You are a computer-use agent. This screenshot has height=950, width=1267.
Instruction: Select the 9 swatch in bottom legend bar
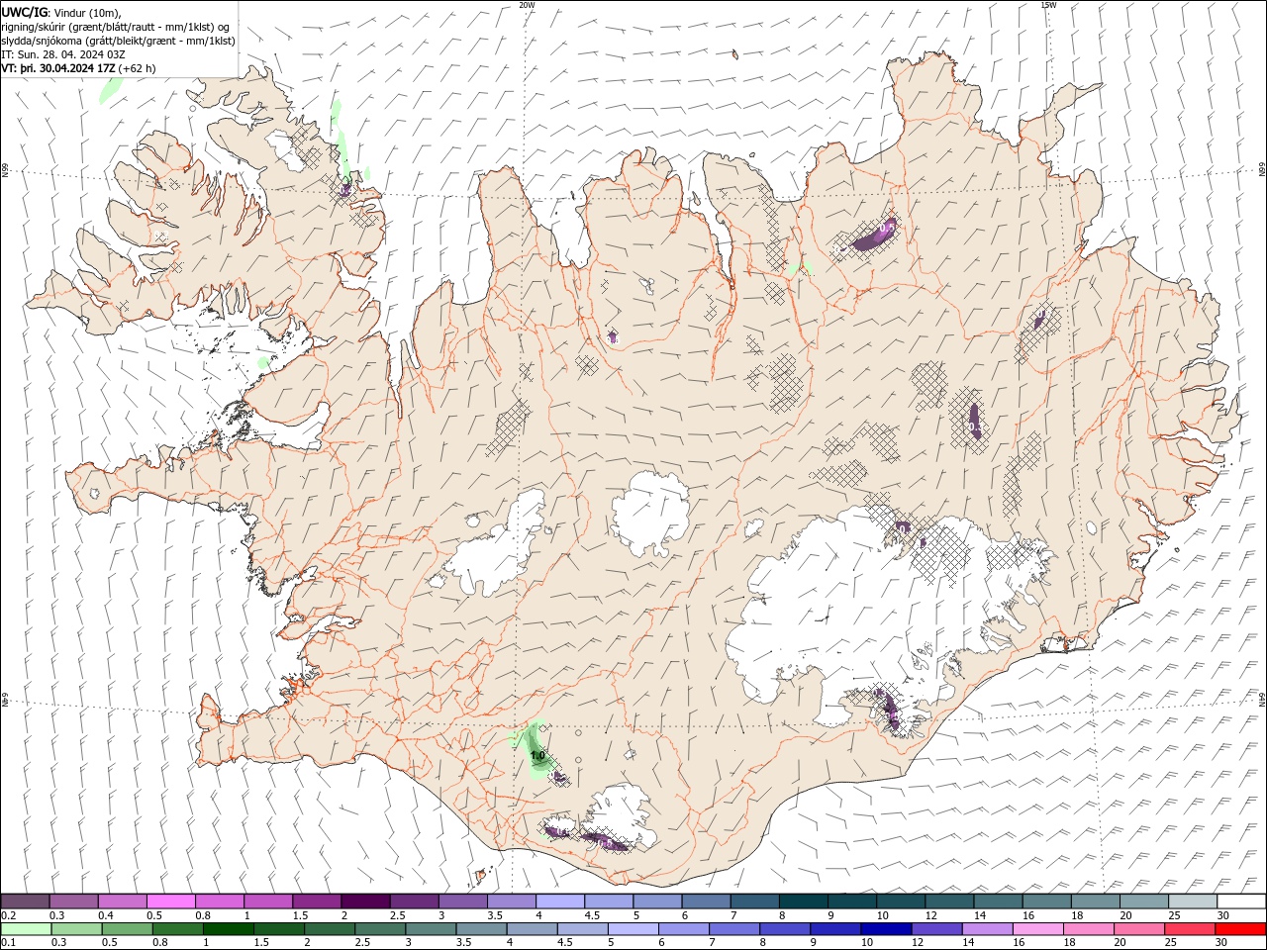pyautogui.click(x=835, y=929)
